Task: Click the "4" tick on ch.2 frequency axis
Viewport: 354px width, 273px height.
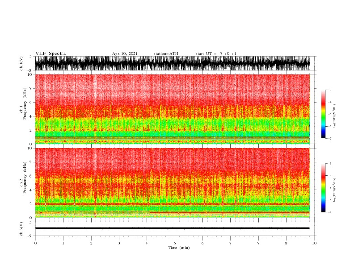Action: coord(31,190)
